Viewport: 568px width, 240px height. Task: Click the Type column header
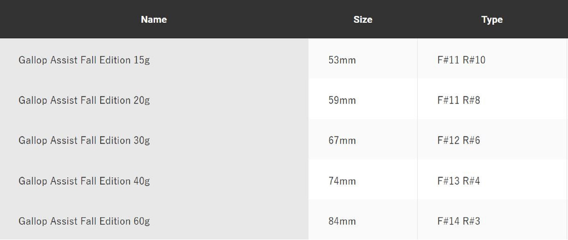(x=492, y=19)
